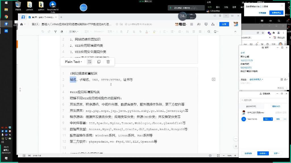Click the search magnifier in editor toolbar
The height and width of the screenshot is (163, 291).
209,32
